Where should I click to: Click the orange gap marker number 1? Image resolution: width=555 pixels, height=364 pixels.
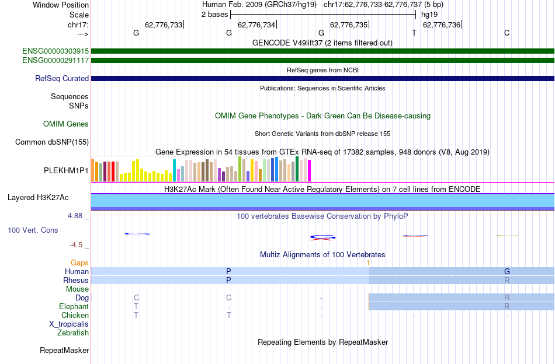tap(369, 262)
